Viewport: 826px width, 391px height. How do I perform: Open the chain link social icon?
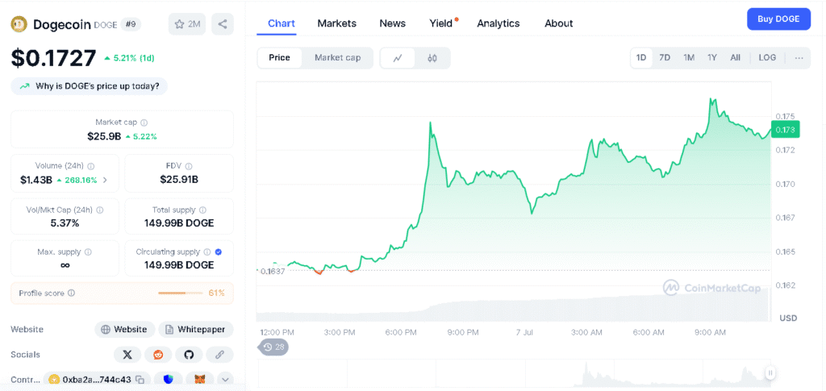coord(219,355)
